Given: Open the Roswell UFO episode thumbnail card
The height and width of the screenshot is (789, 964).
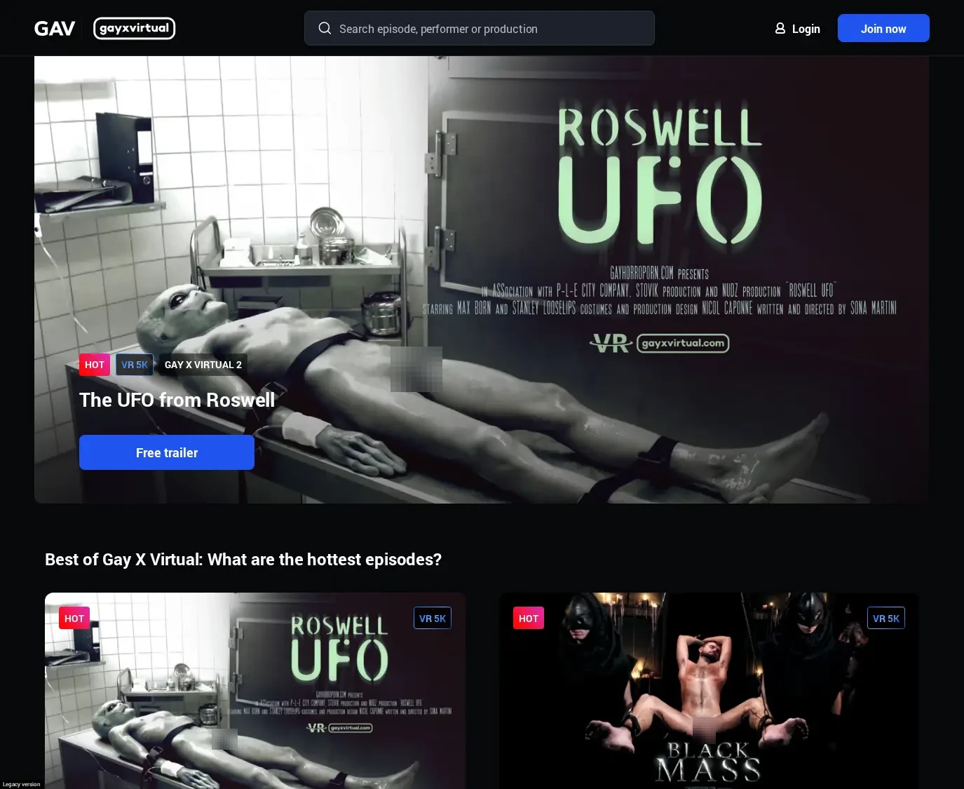Looking at the screenshot, I should click(255, 691).
